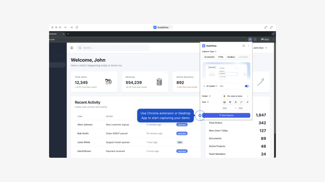Click 'Support ticket opened' action text
The height and width of the screenshot is (182, 325).
pos(118,142)
